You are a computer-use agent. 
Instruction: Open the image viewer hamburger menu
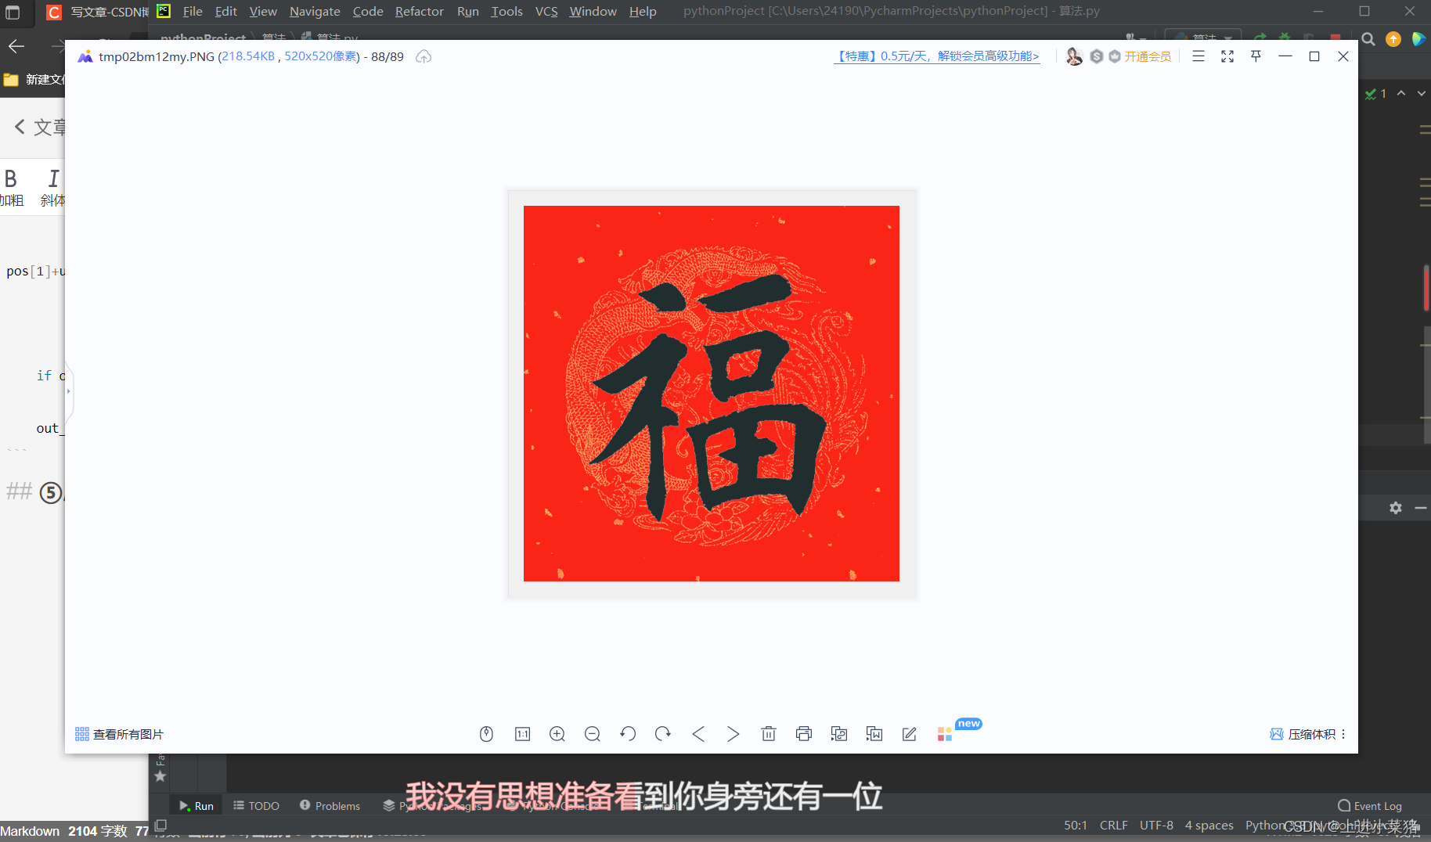point(1199,56)
